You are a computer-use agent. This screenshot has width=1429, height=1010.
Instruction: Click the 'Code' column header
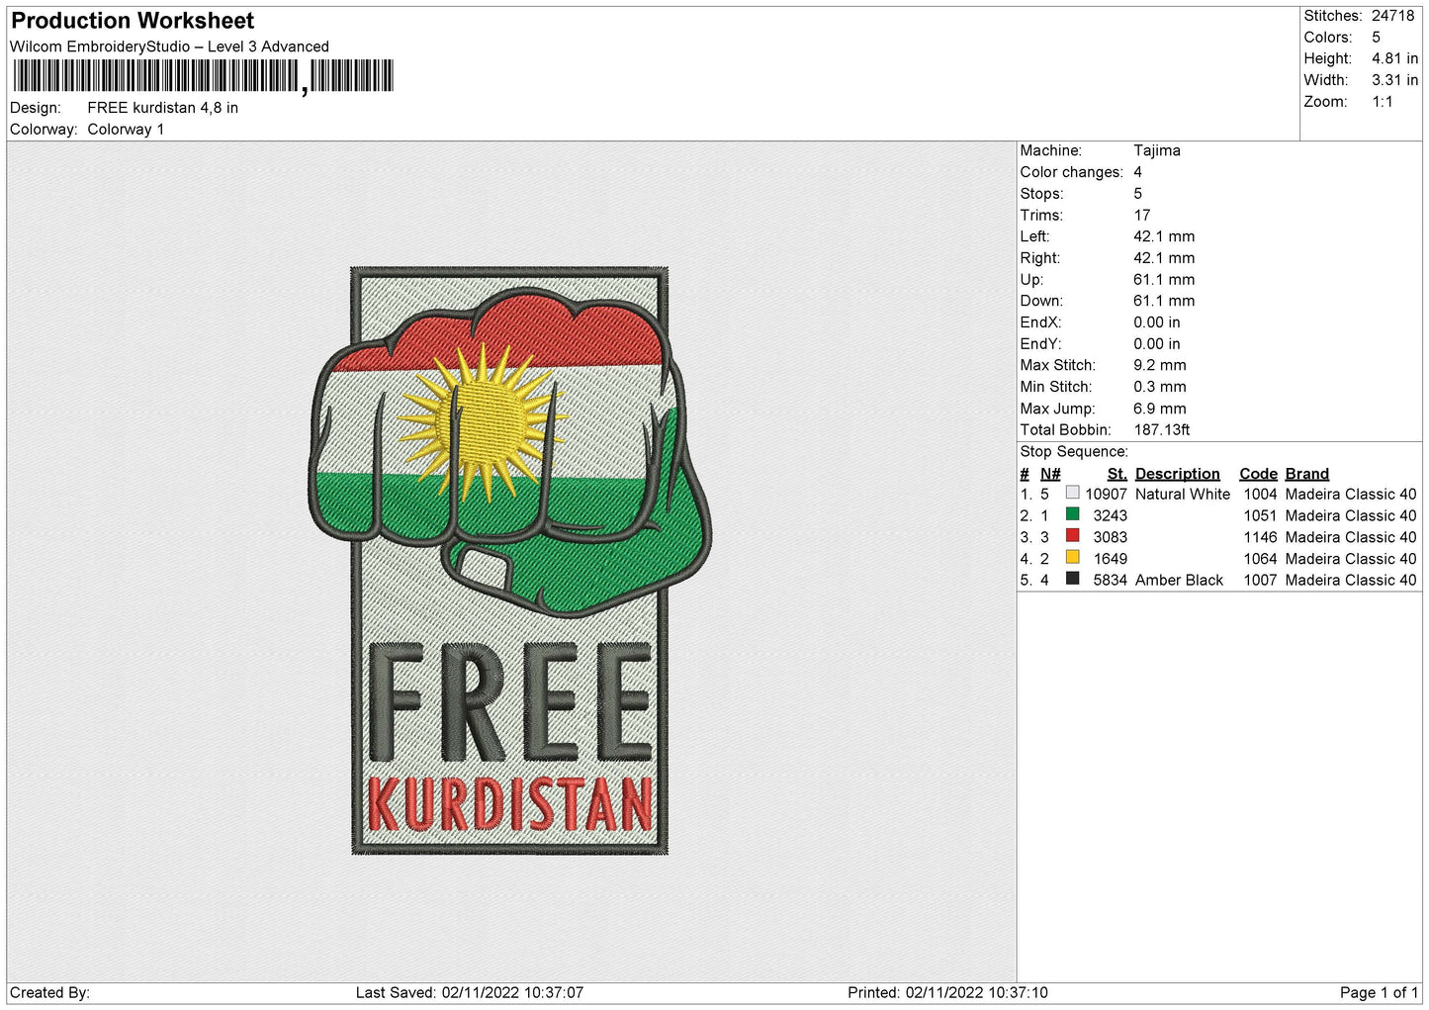tap(1258, 474)
